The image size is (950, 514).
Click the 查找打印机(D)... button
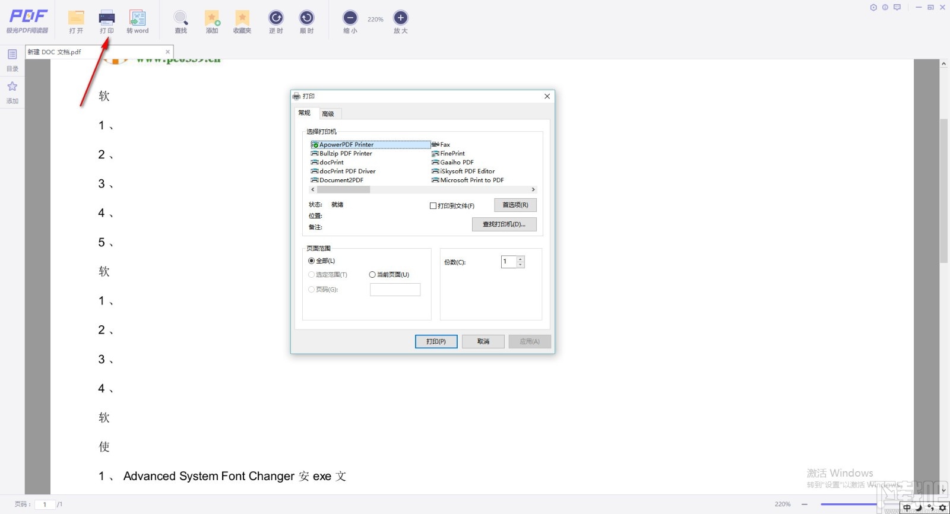504,224
